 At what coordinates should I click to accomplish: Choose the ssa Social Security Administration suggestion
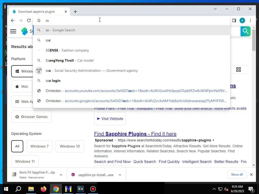point(132,71)
